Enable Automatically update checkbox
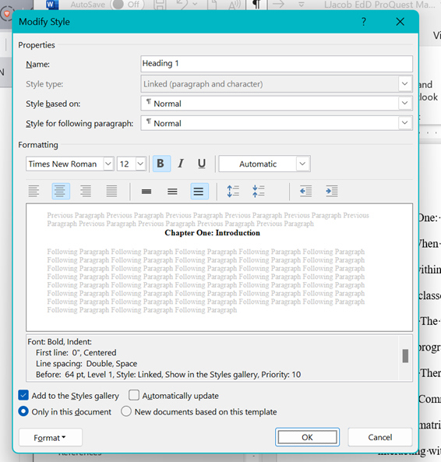 tap(134, 396)
